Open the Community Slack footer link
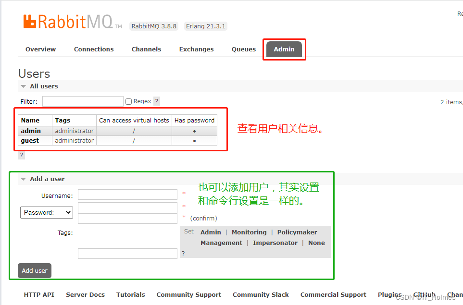The height and width of the screenshot is (305, 463). pos(261,295)
